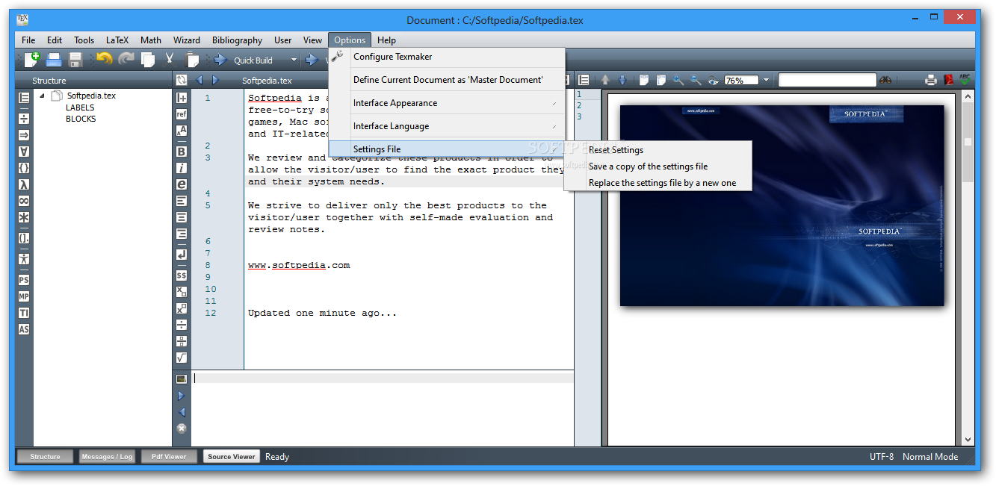Click the PDF search input field
The image size is (996, 486).
click(x=827, y=80)
